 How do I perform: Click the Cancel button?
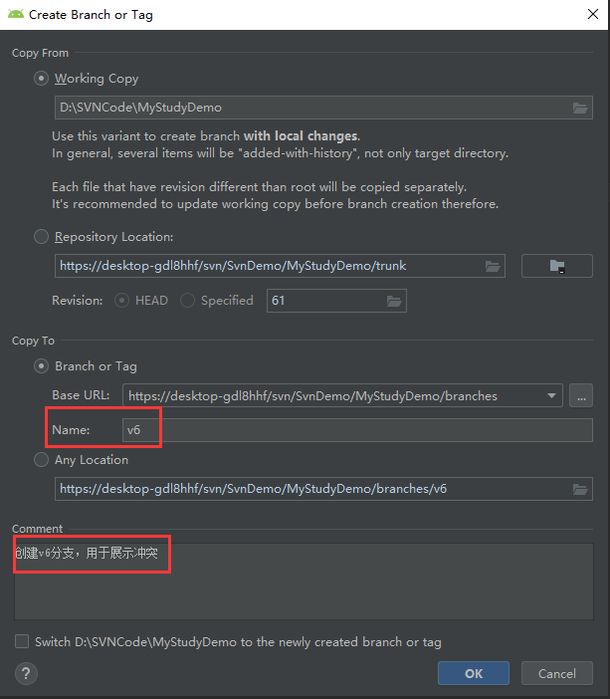click(x=557, y=673)
